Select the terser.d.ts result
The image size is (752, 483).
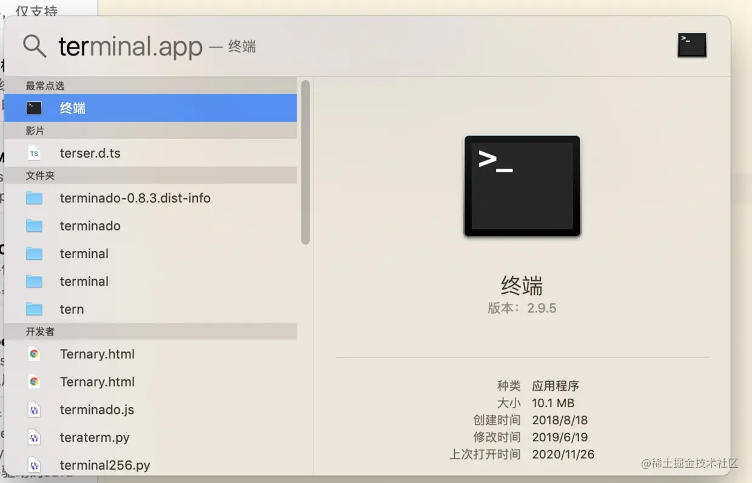(150, 153)
